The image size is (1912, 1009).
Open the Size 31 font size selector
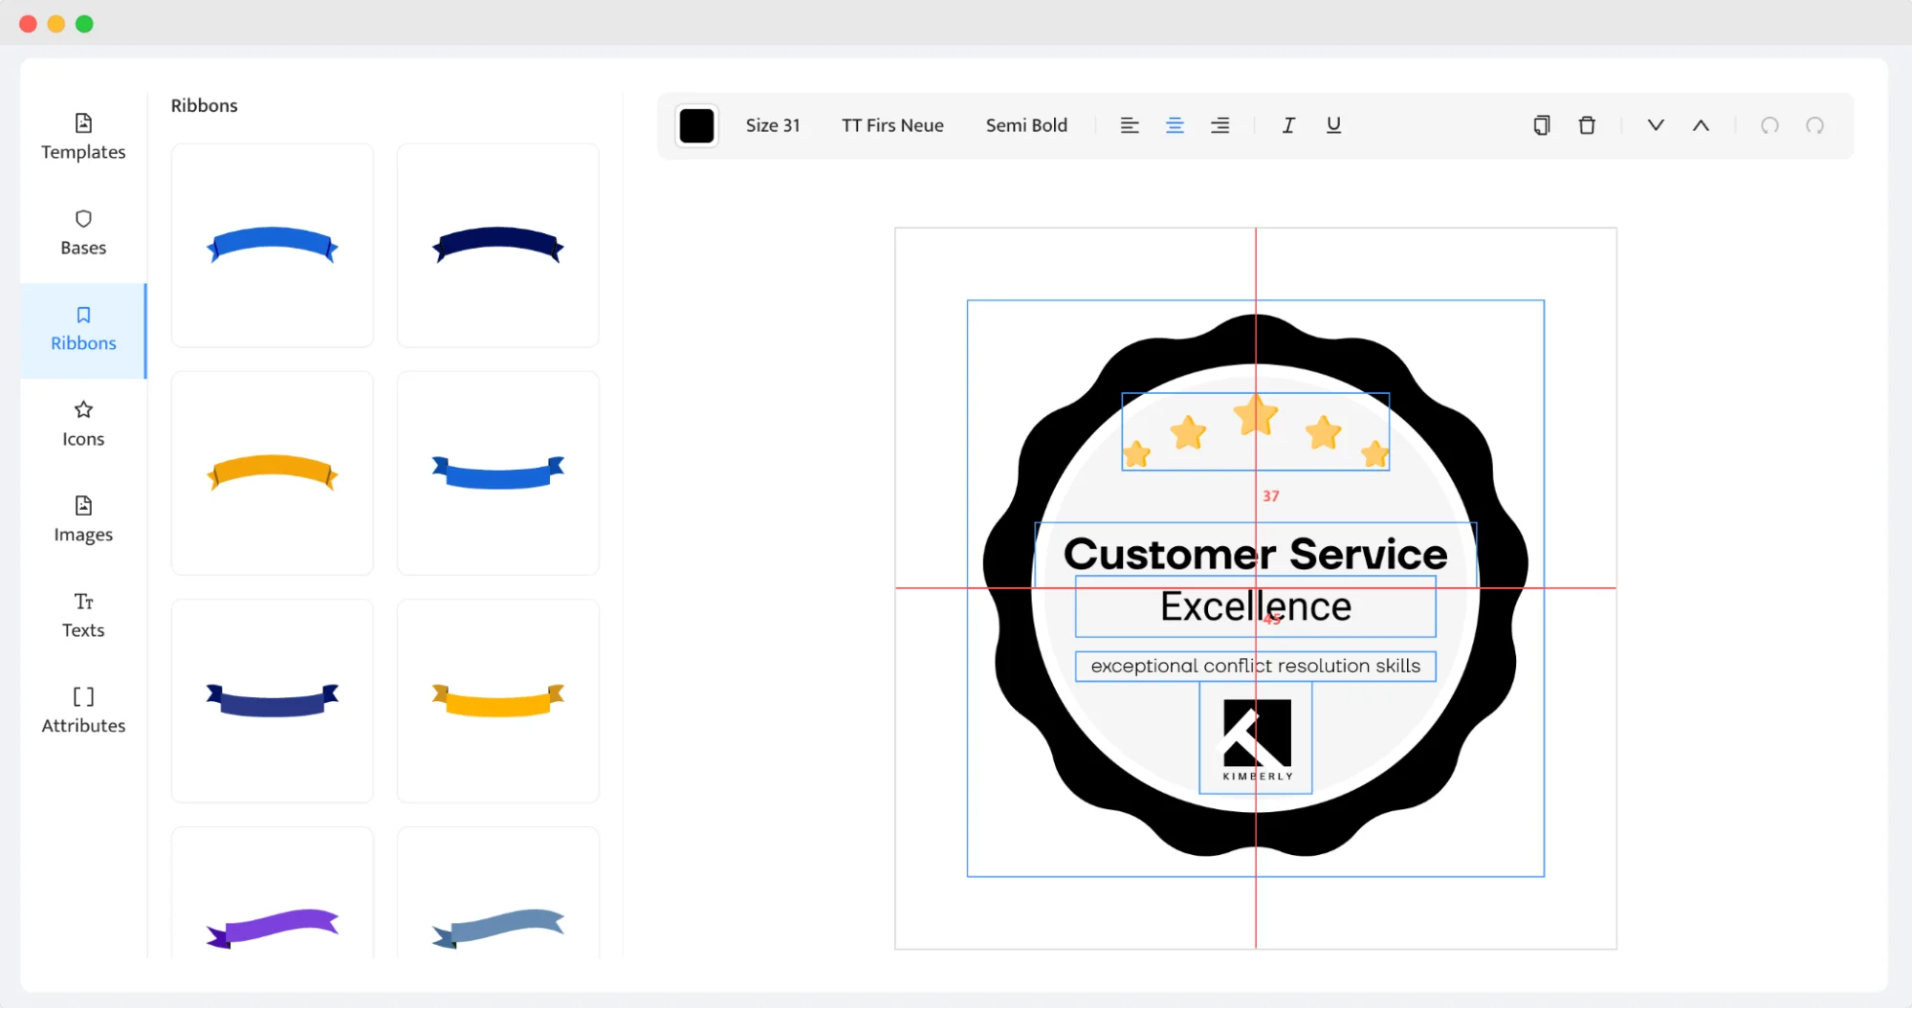[773, 125]
